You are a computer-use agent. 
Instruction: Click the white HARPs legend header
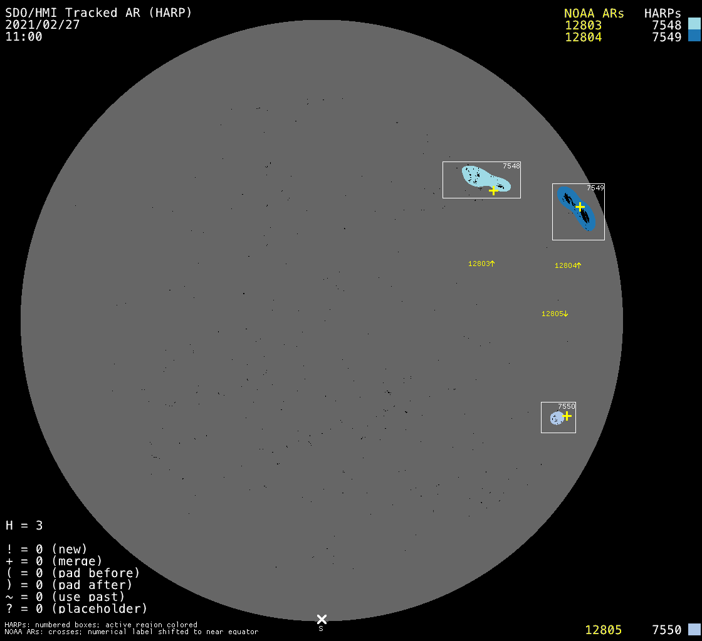click(663, 13)
